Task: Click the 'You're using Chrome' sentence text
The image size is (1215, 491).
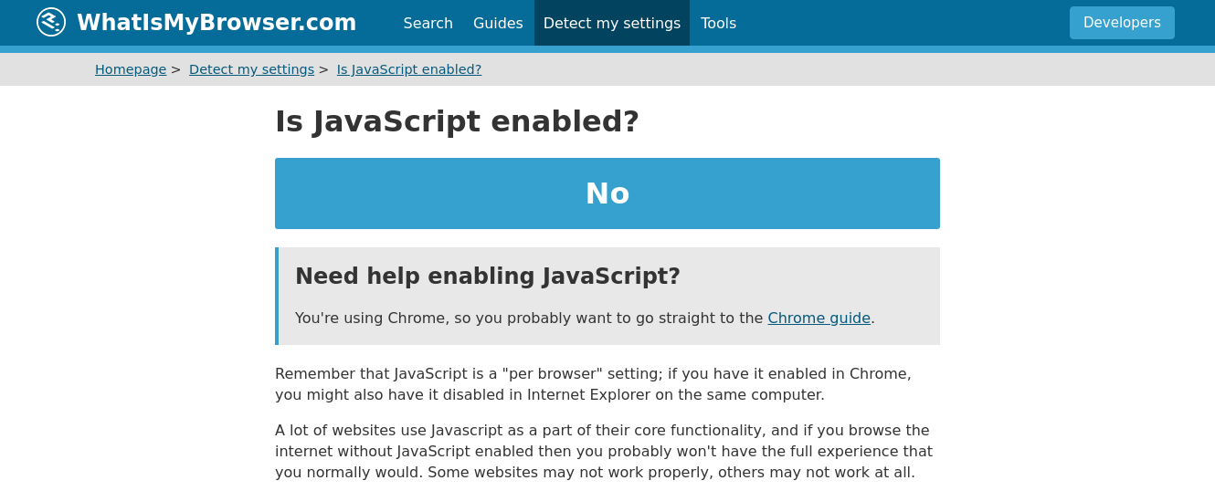Action: 528,318
